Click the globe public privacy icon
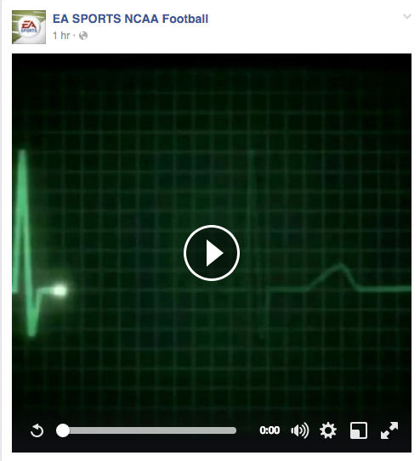The height and width of the screenshot is (461, 420). tap(83, 36)
